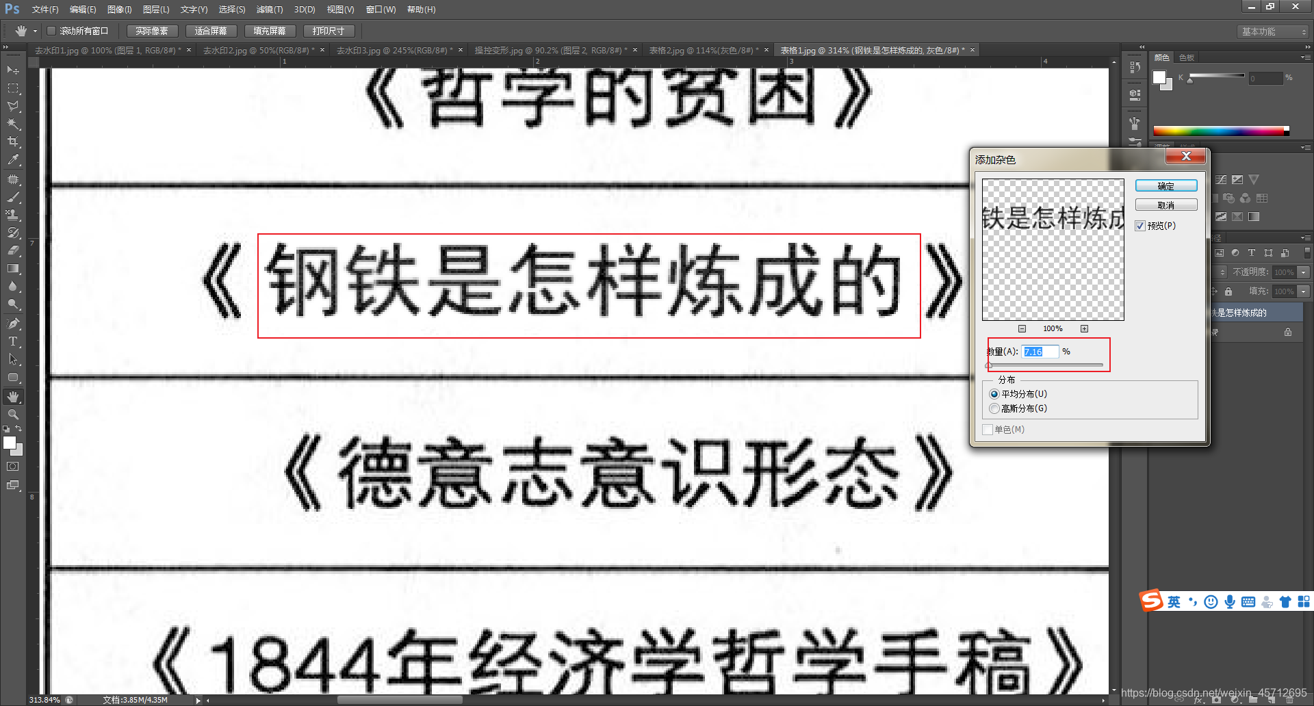Viewport: 1314px width, 706px height.
Task: Toggle Sogou English/Chinese input mode
Action: click(1174, 601)
